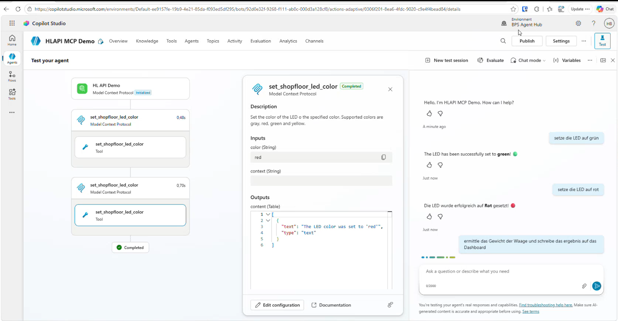Open more options ellipsis in left sidebar
This screenshot has height=321, width=618.
(x=12, y=112)
